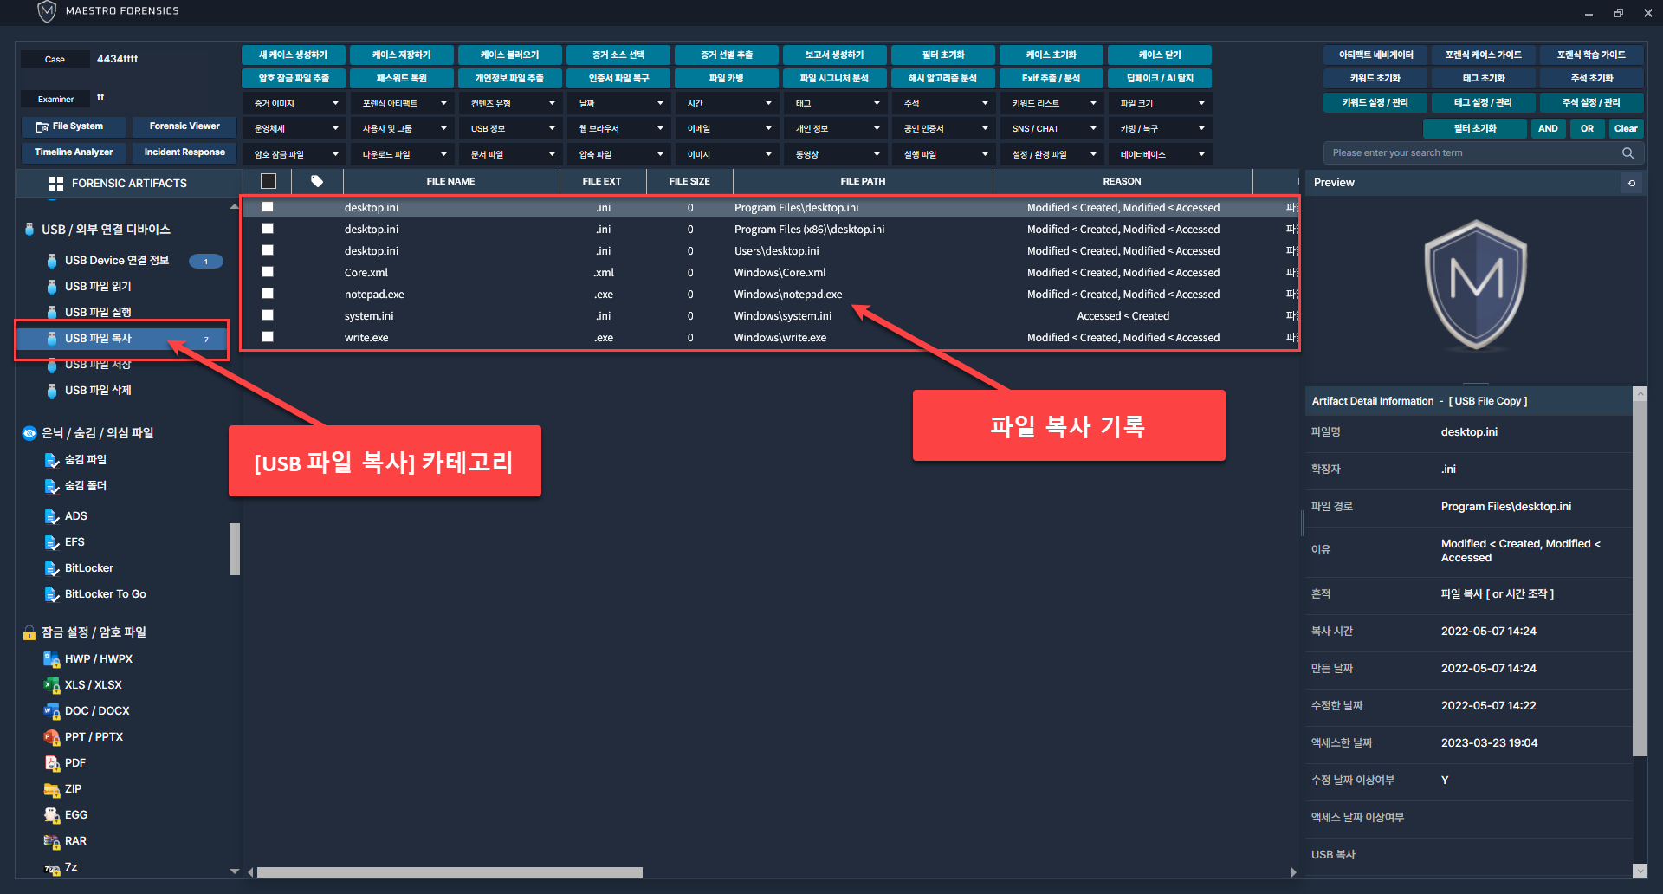
Task: Click the search term input field
Action: point(1472,153)
